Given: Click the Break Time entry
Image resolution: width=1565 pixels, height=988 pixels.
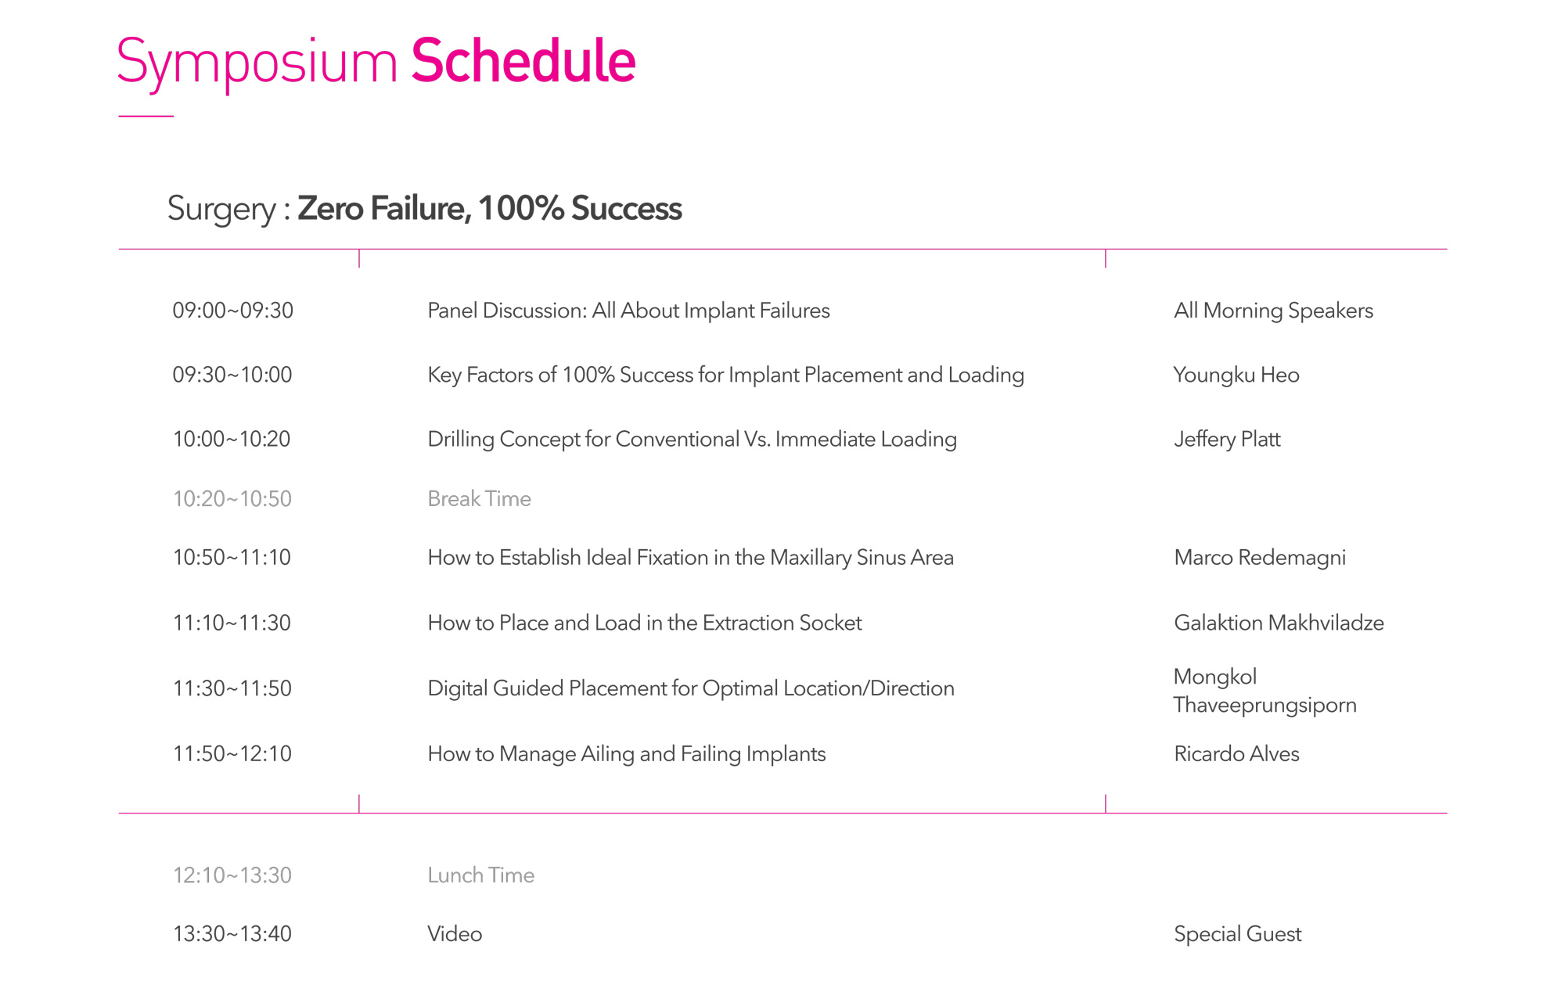Looking at the screenshot, I should pyautogui.click(x=479, y=498).
